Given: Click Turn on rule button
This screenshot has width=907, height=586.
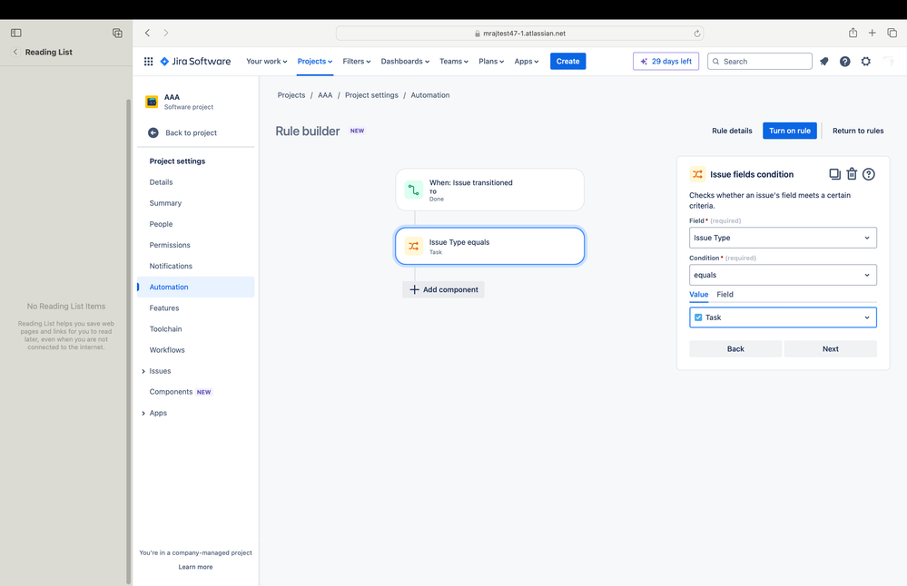Looking at the screenshot, I should (790, 131).
